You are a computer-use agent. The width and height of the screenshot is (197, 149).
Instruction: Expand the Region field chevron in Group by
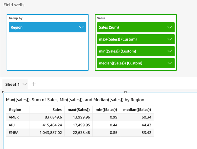81,27
